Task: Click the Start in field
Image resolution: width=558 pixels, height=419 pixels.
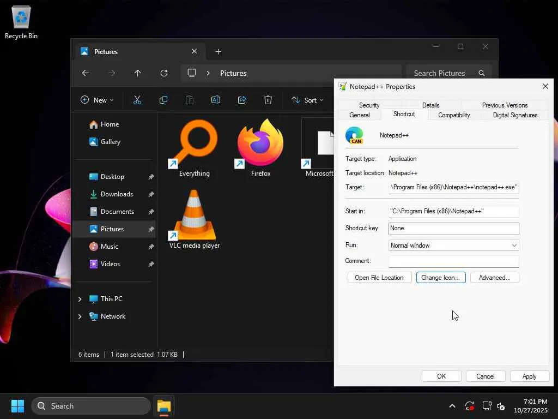Action: (x=454, y=211)
